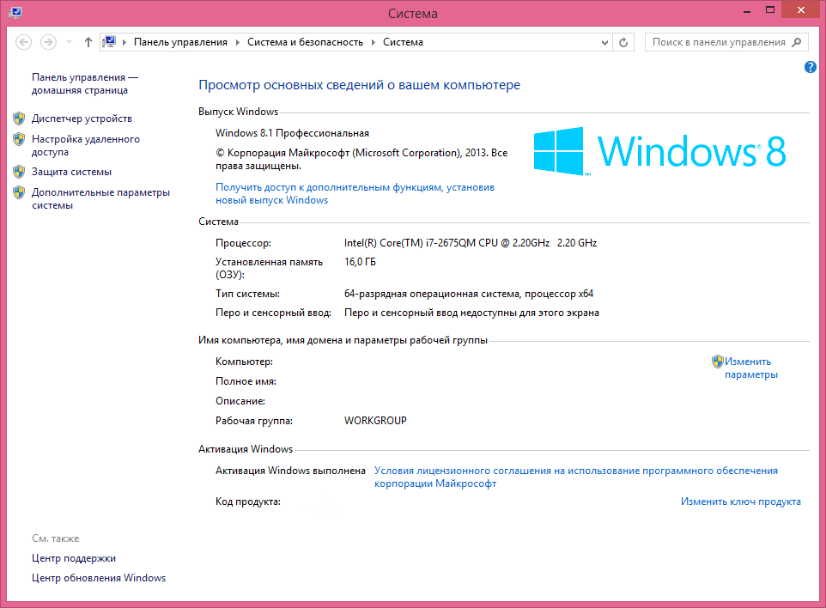The height and width of the screenshot is (608, 826).
Task: Open the Microsoft license agreement terms link
Action: (576, 477)
